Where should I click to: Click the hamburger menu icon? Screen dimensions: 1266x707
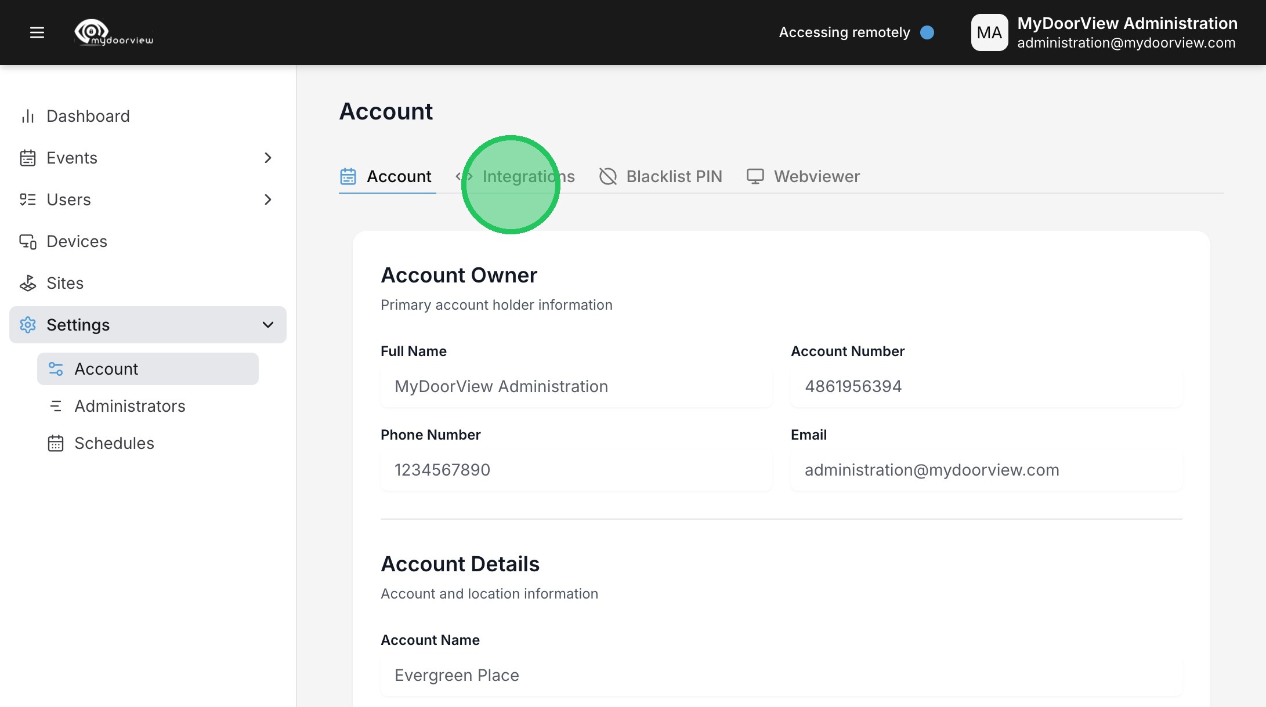point(37,32)
